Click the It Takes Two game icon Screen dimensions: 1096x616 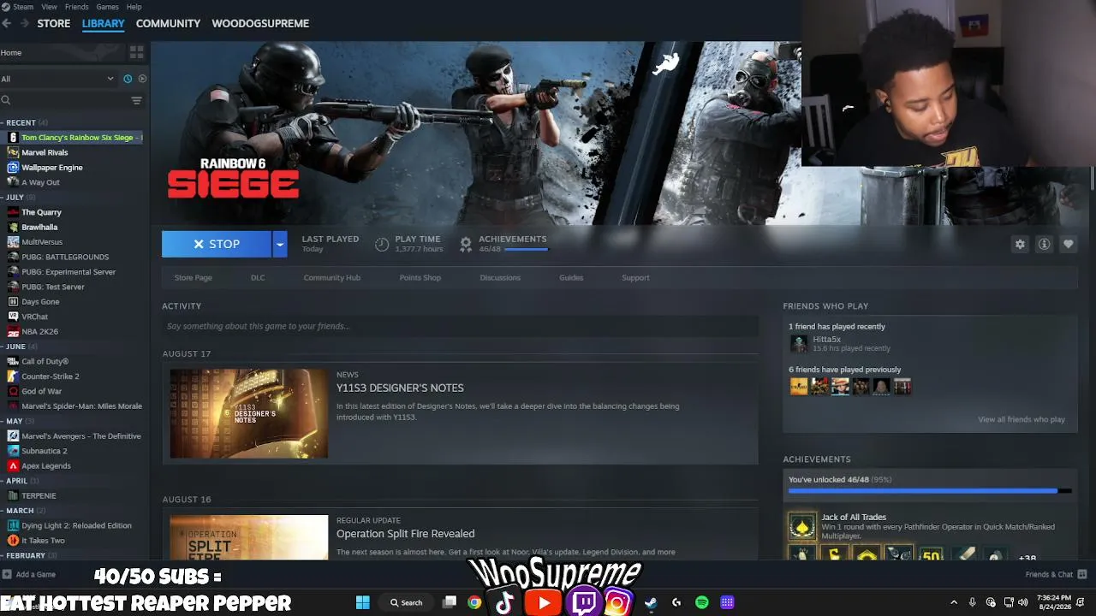point(13,541)
